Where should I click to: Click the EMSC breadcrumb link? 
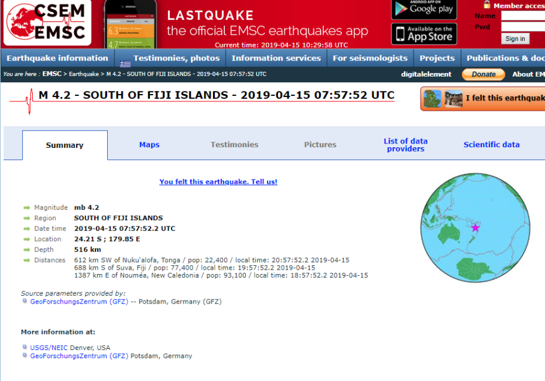point(52,74)
